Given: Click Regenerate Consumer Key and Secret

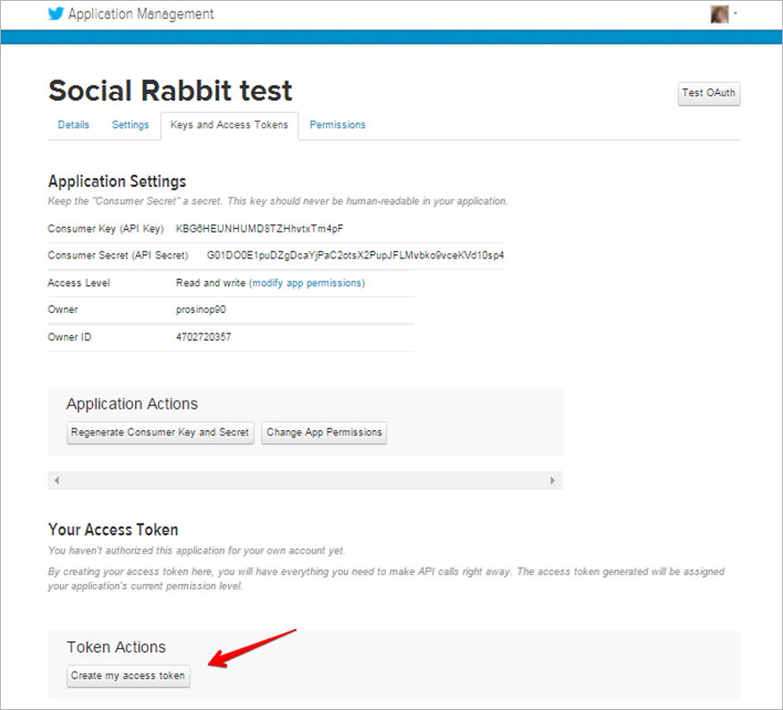Looking at the screenshot, I should tap(160, 433).
